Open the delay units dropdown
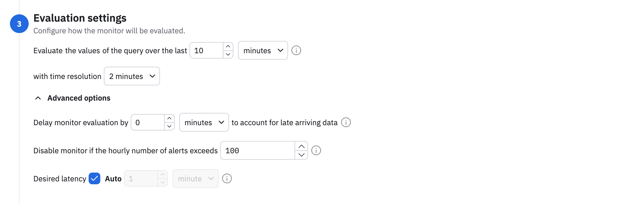Viewport: 644px width, 203px height. [204, 122]
